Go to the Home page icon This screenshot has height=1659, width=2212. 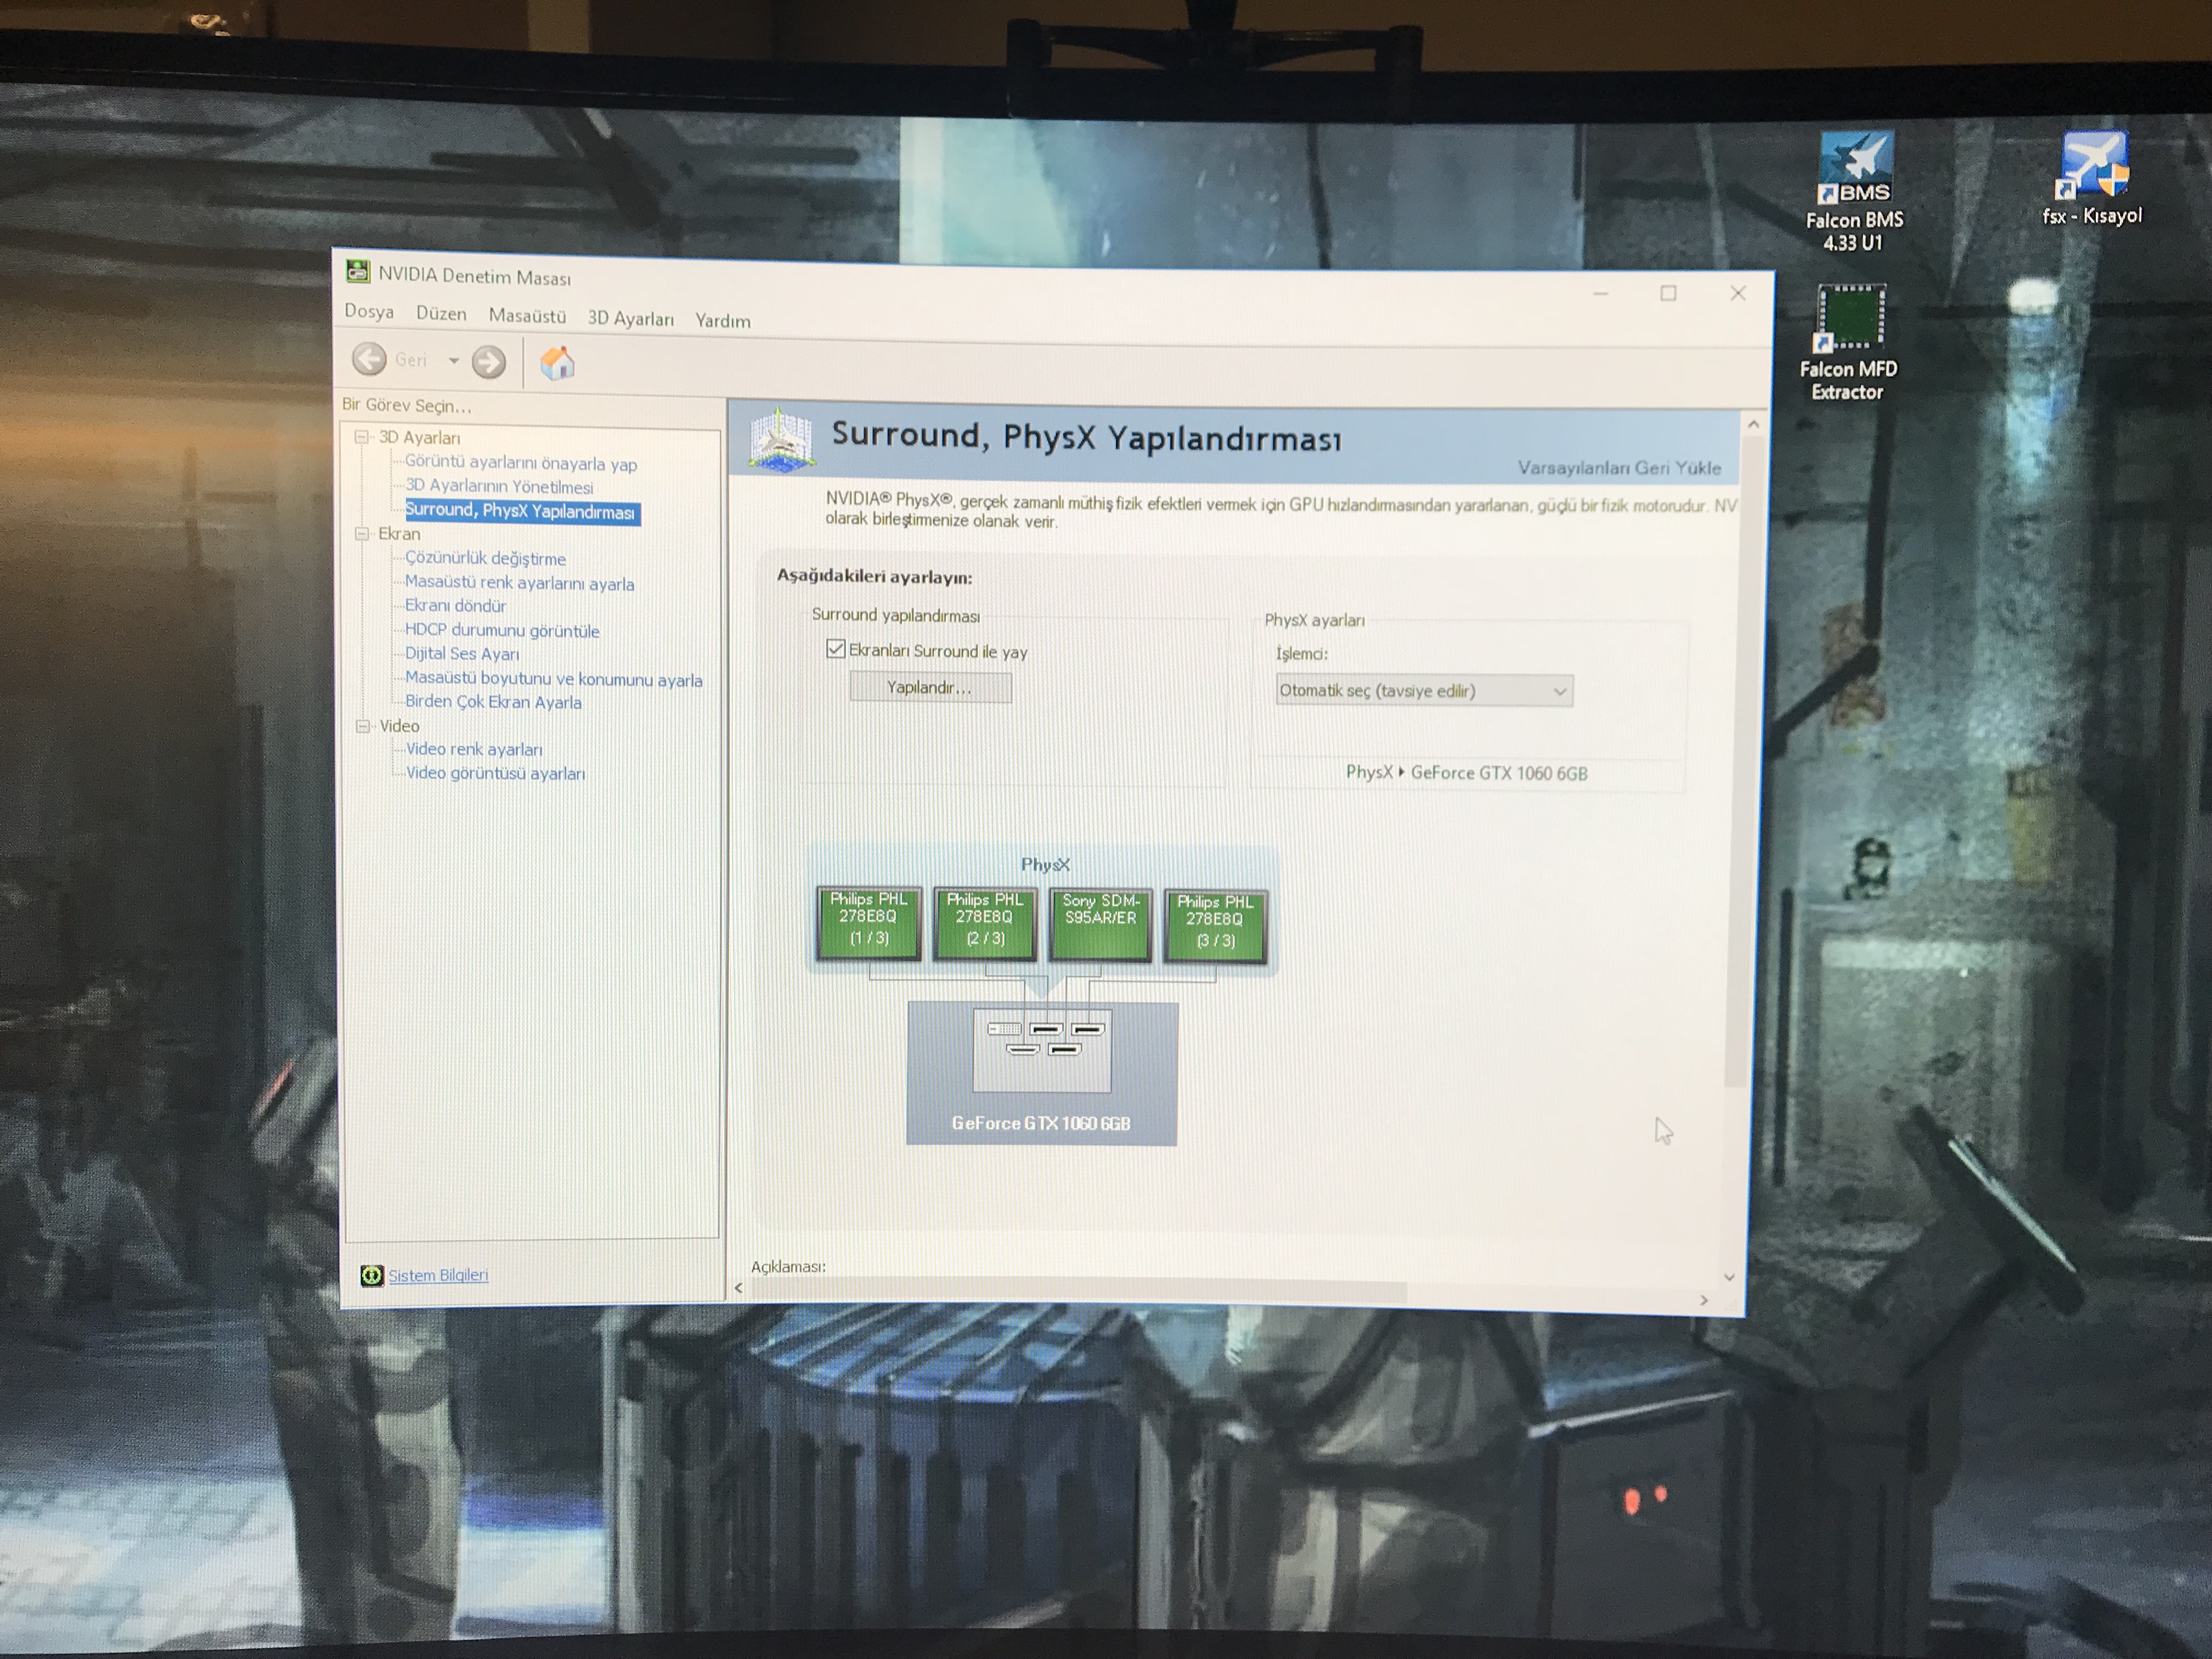(557, 363)
